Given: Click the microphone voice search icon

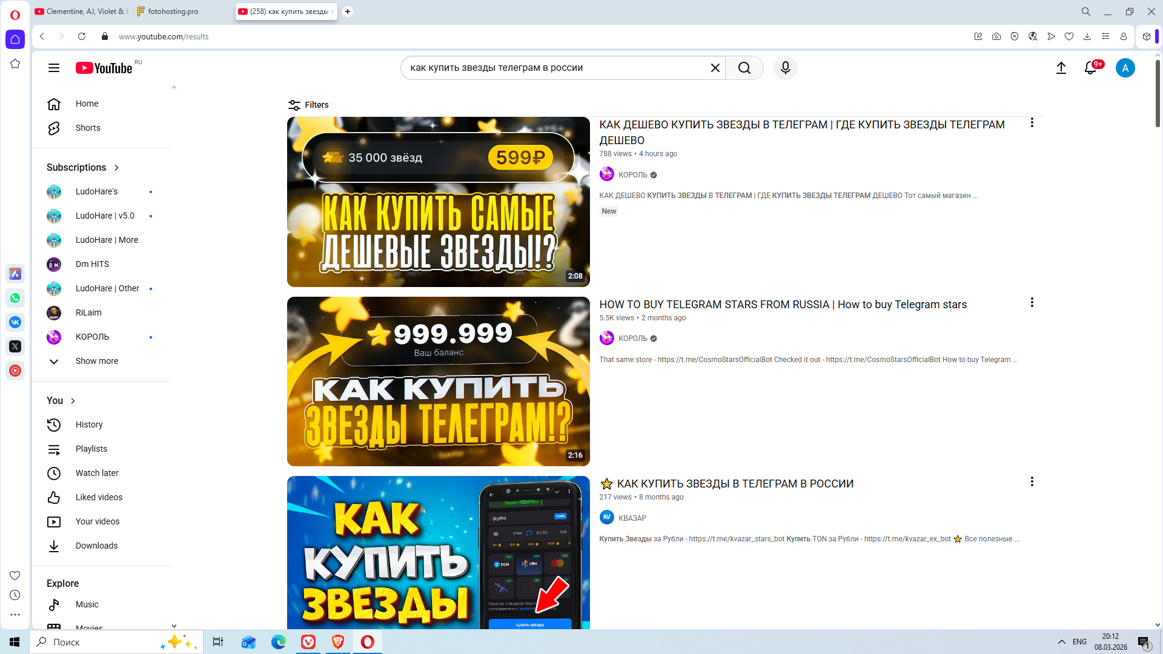Looking at the screenshot, I should coord(785,68).
